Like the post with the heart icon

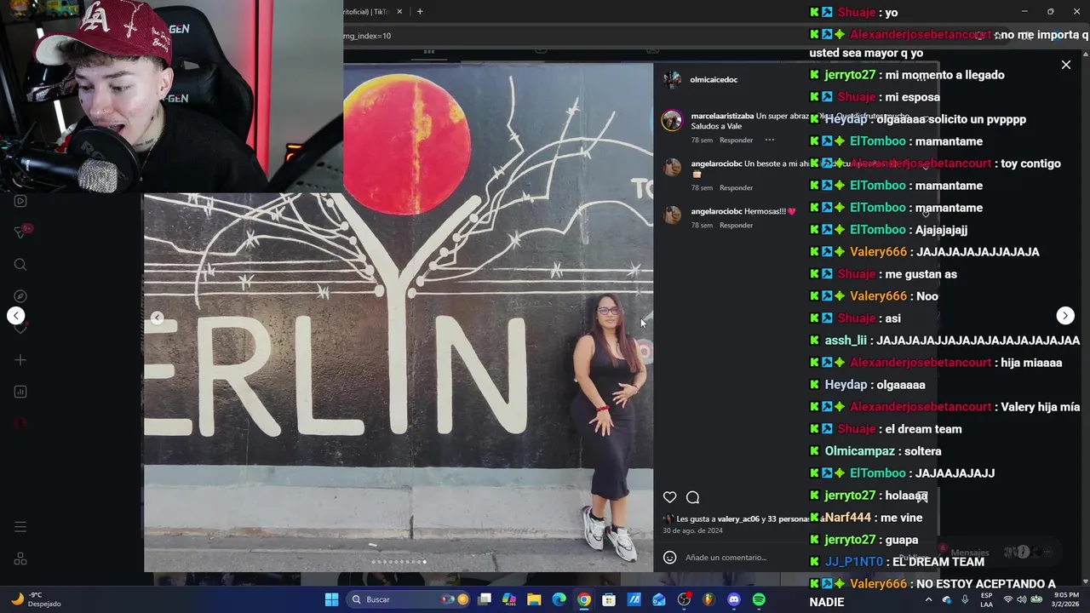(670, 497)
